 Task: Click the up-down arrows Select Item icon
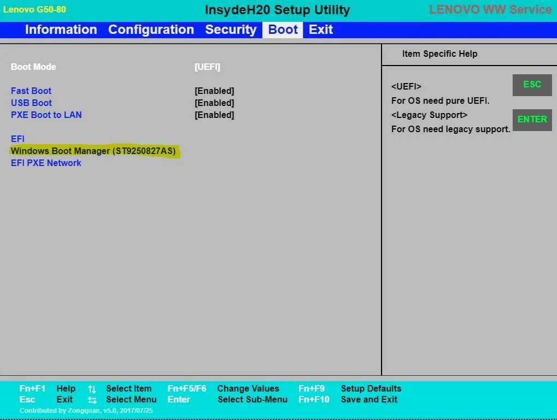tap(92, 389)
